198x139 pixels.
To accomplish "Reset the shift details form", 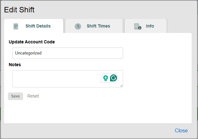I will point(33,96).
